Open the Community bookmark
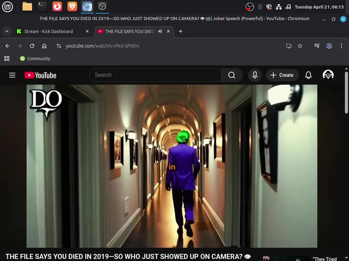The image size is (349, 261). [35, 58]
